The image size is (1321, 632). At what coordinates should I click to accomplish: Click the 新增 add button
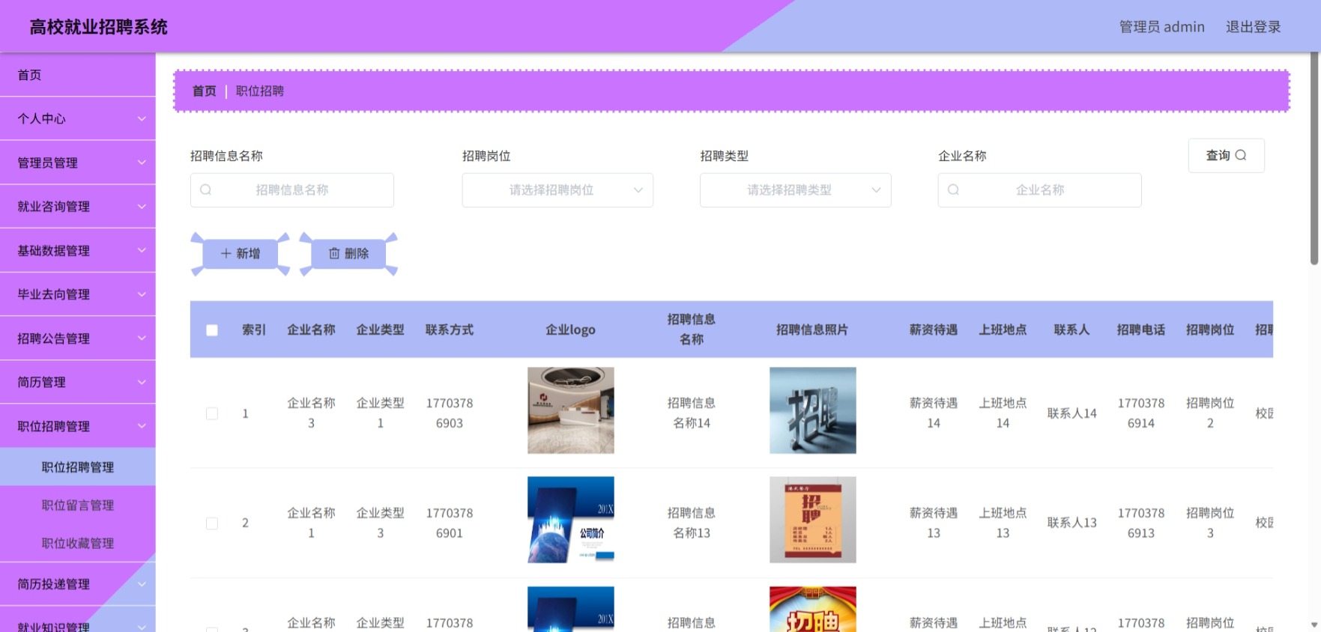click(x=241, y=254)
